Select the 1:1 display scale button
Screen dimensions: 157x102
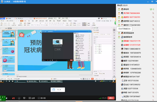pyautogui.click(x=58, y=90)
